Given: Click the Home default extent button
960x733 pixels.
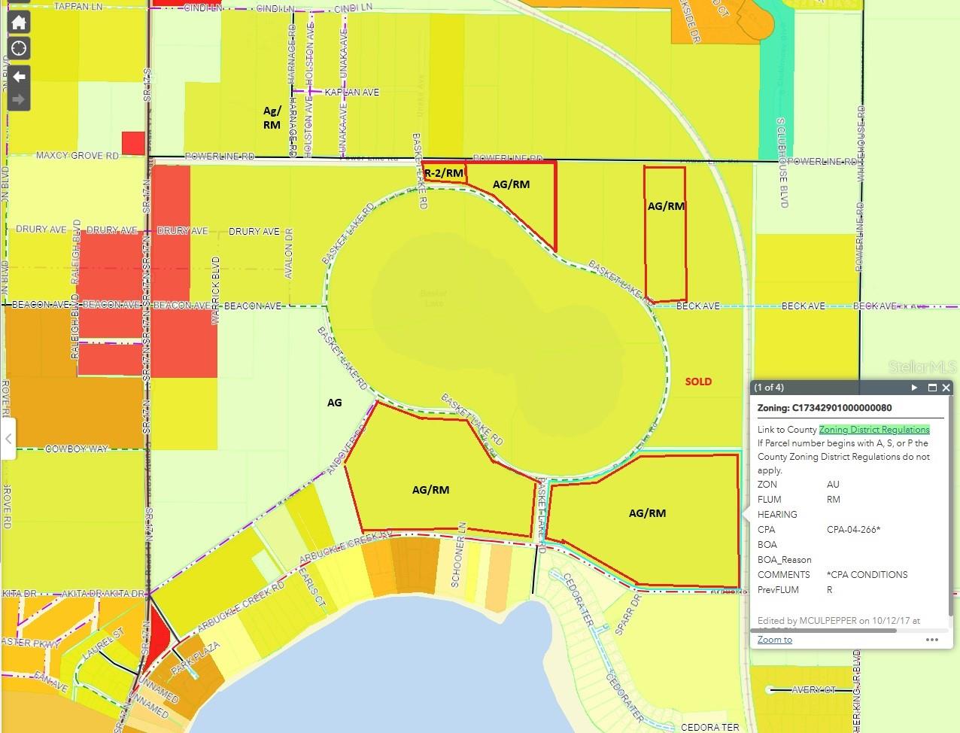Looking at the screenshot, I should click(19, 23).
